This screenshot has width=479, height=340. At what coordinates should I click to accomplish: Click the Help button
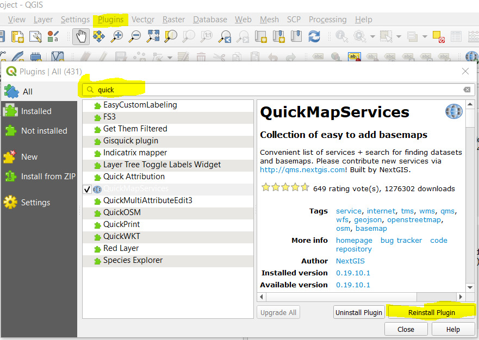coord(453,329)
